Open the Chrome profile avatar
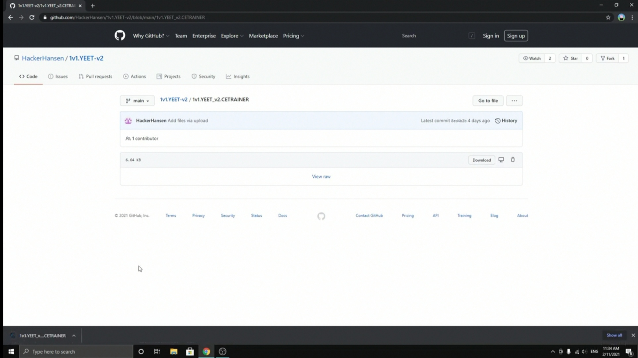 tap(621, 18)
